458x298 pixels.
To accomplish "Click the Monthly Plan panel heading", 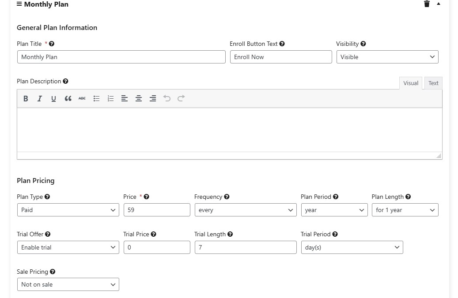I will [46, 4].
